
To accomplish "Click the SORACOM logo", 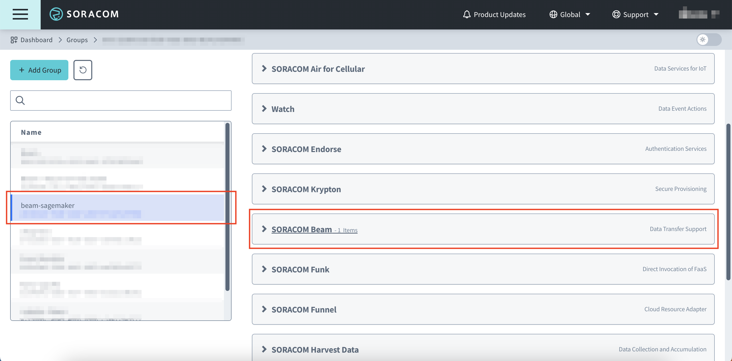I will point(84,14).
